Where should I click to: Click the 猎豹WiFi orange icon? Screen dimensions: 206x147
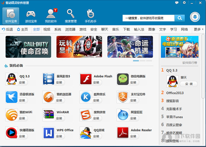pyautogui.click(x=12, y=115)
